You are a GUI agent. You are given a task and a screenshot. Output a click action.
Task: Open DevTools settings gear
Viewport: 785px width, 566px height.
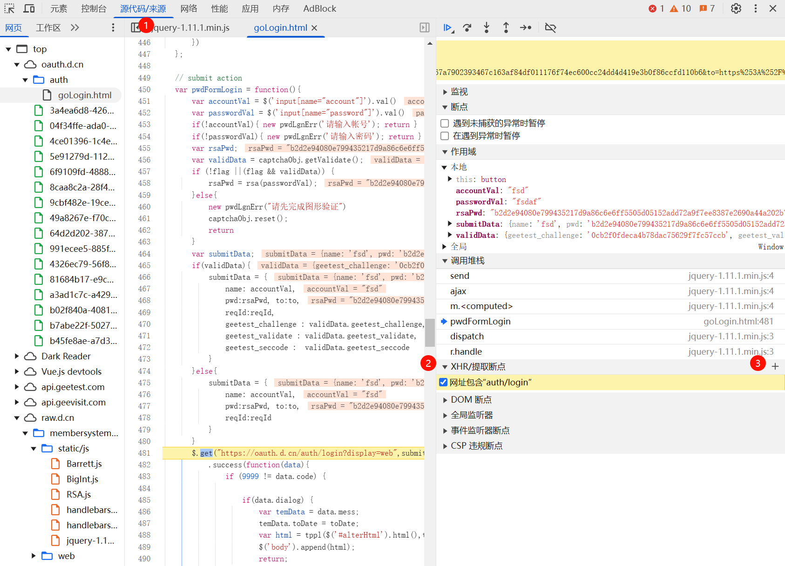[736, 8]
